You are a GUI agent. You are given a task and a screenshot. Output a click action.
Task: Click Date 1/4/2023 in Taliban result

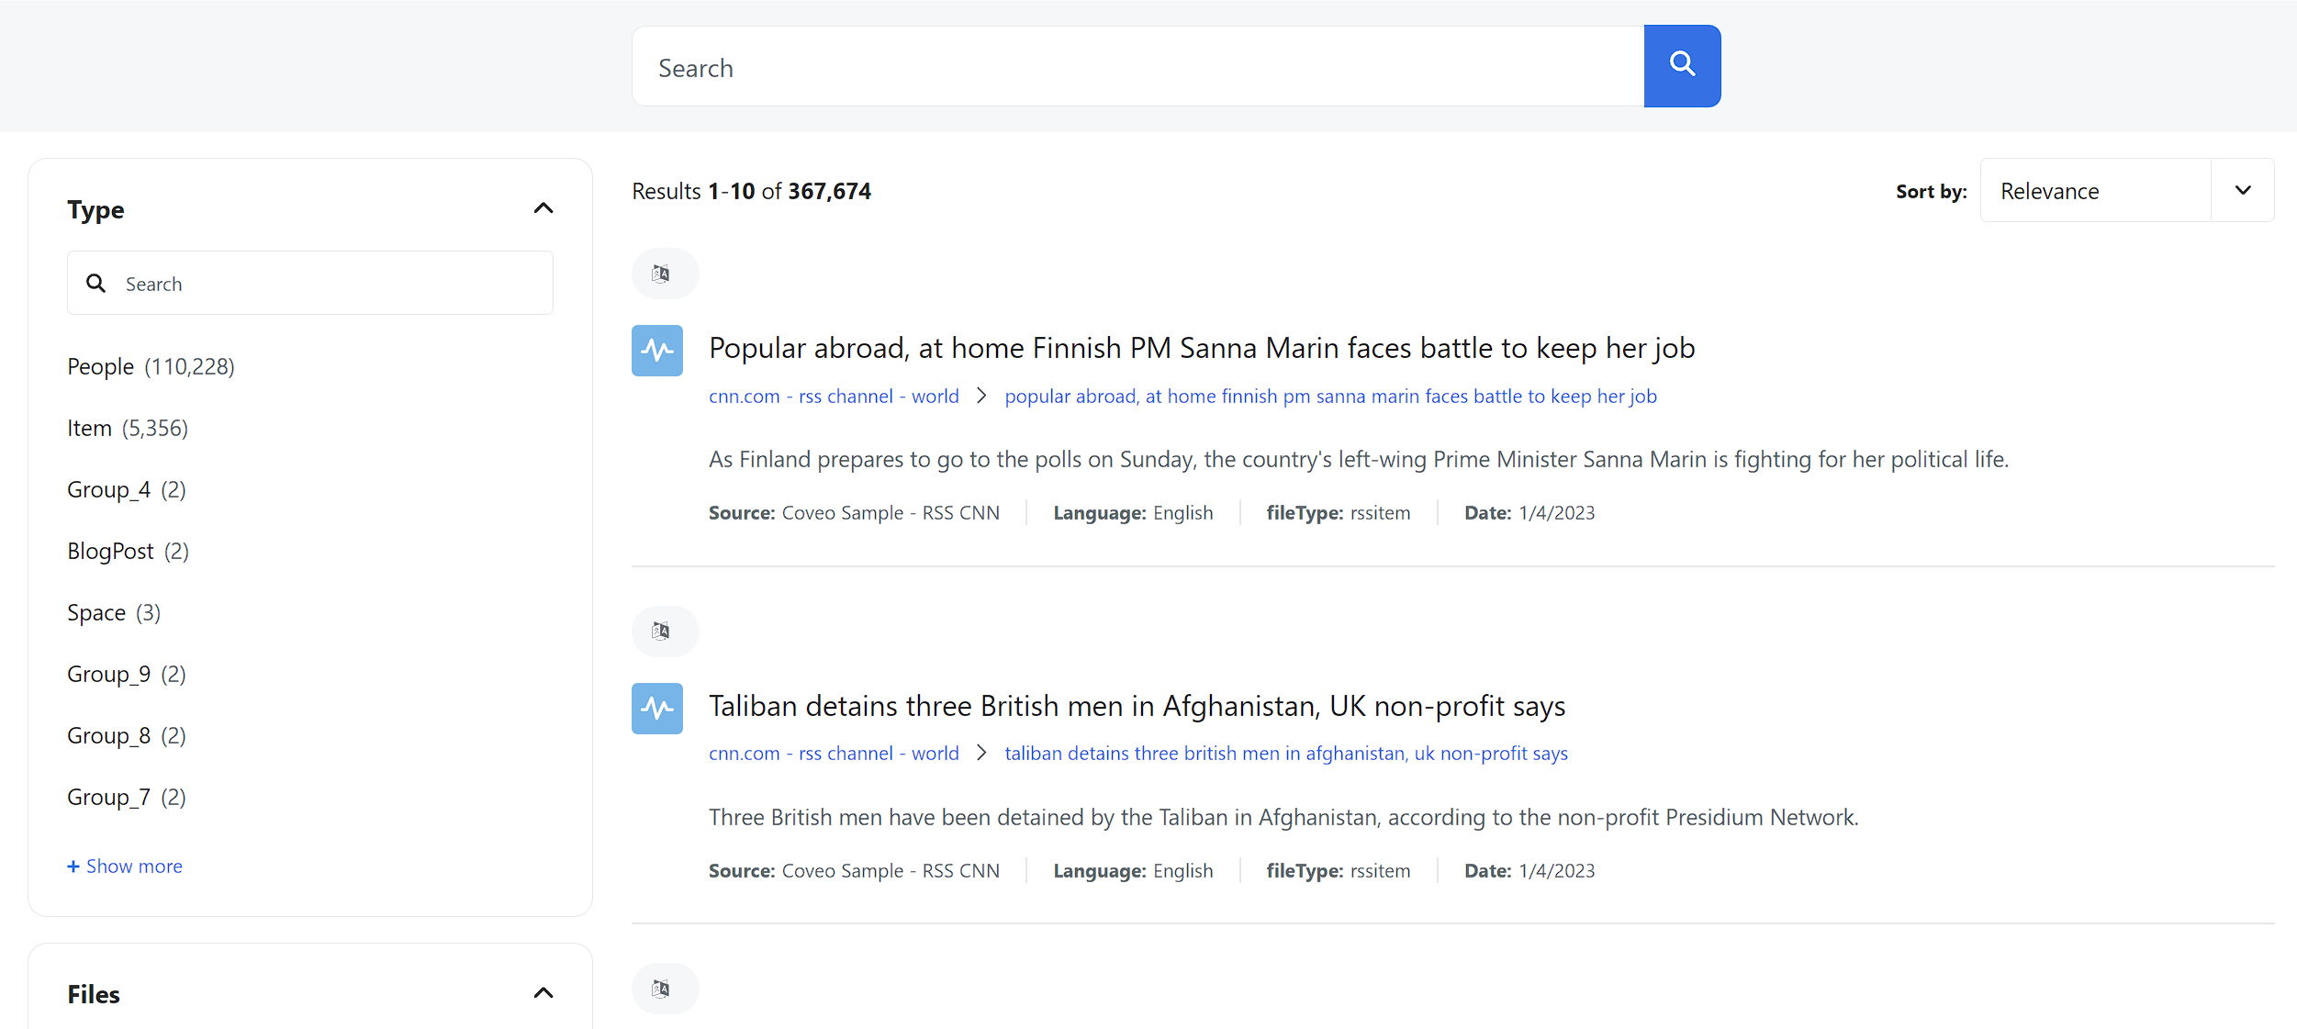[x=1529, y=871]
